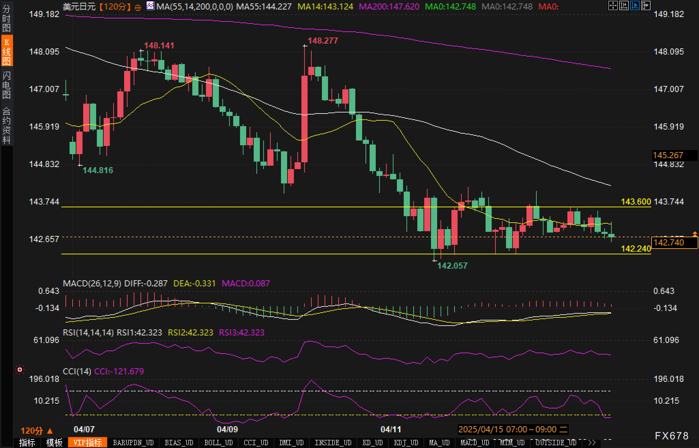Click the 指标 indicators button

[27, 443]
